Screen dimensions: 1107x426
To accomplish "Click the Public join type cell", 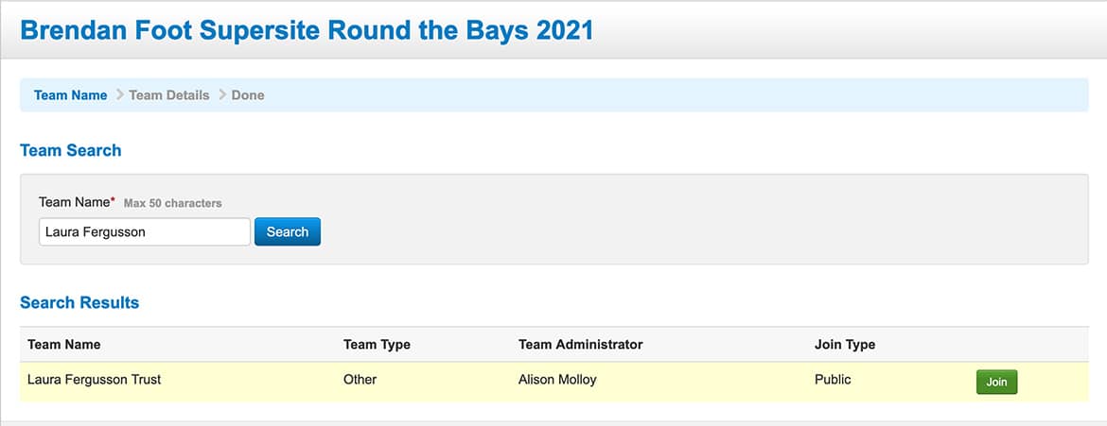I will tap(833, 380).
